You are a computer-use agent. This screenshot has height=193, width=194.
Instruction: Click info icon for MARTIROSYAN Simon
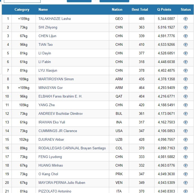pyautogui.click(x=186, y=79)
